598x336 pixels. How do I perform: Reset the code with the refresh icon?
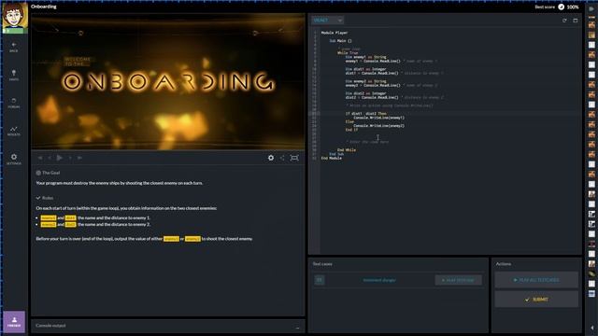(x=564, y=21)
